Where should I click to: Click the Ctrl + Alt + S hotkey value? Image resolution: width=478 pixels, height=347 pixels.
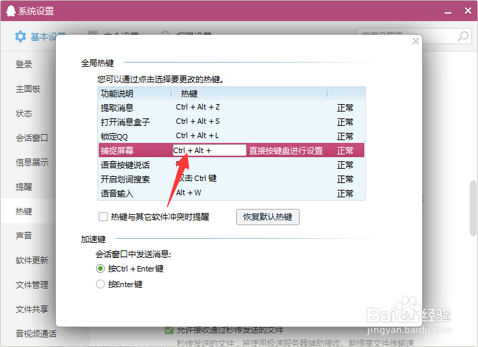point(197,121)
